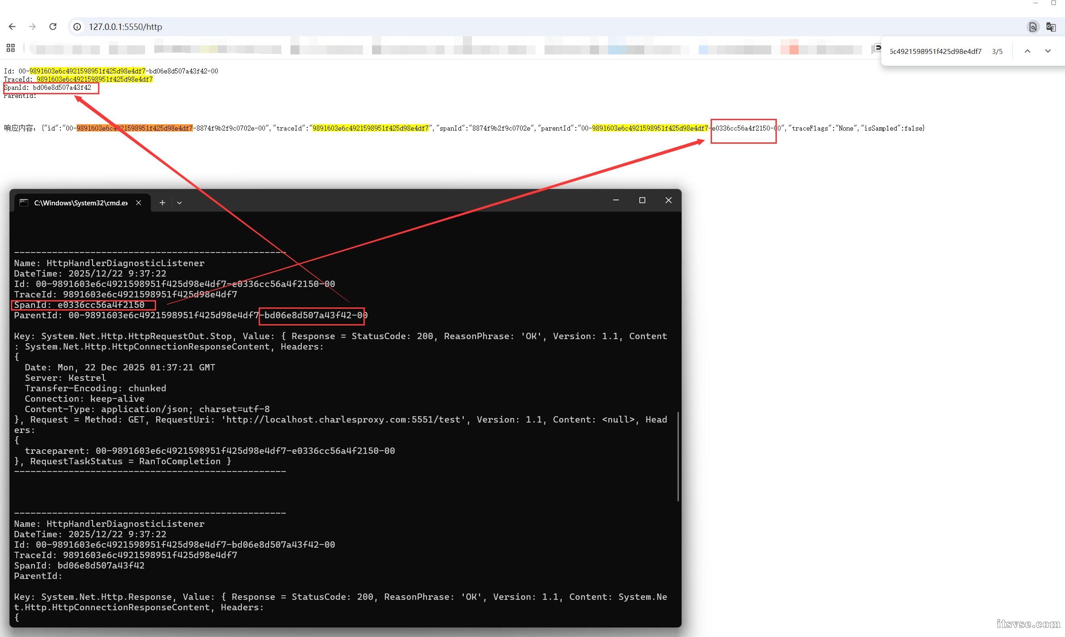
Task: Click the browser forward arrow
Action: point(32,27)
